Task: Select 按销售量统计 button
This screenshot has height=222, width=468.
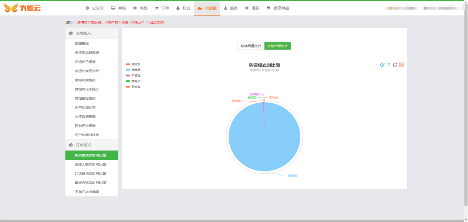Action: 251,46
